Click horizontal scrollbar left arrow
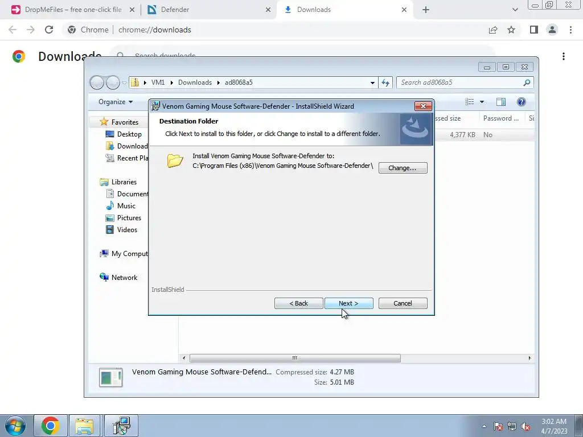The image size is (583, 437). point(184,358)
